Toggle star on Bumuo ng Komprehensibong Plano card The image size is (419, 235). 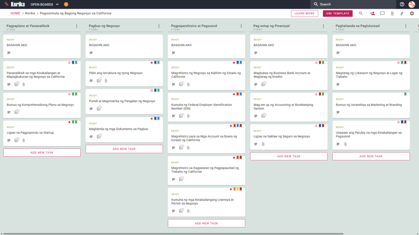[69, 94]
